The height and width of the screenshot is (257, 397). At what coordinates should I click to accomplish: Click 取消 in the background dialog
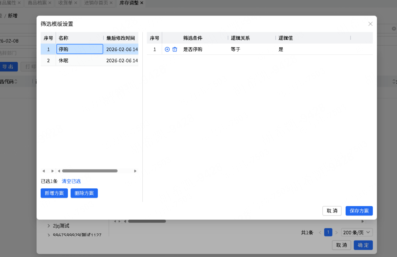pyautogui.click(x=341, y=245)
